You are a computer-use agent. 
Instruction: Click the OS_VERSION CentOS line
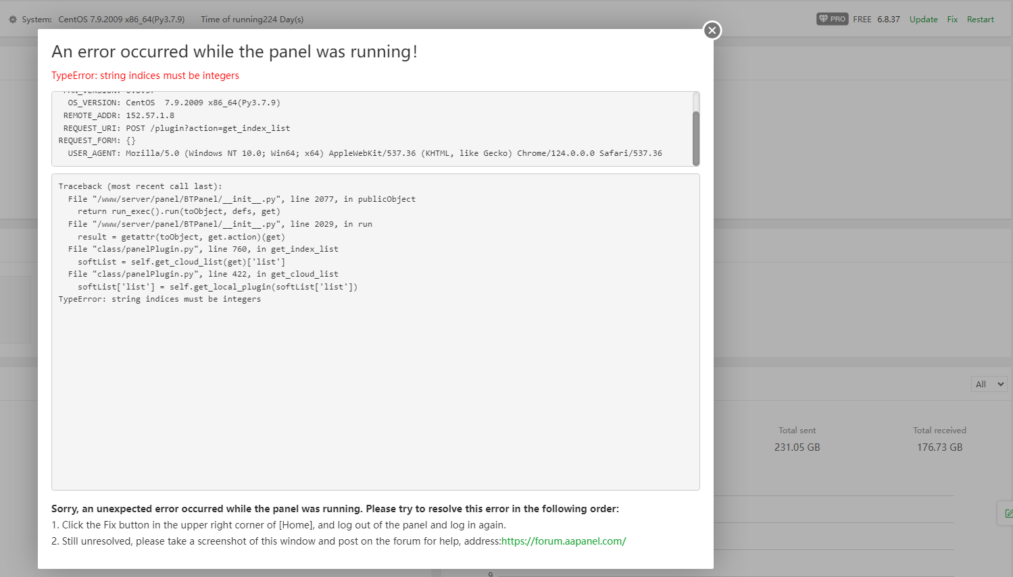point(174,103)
